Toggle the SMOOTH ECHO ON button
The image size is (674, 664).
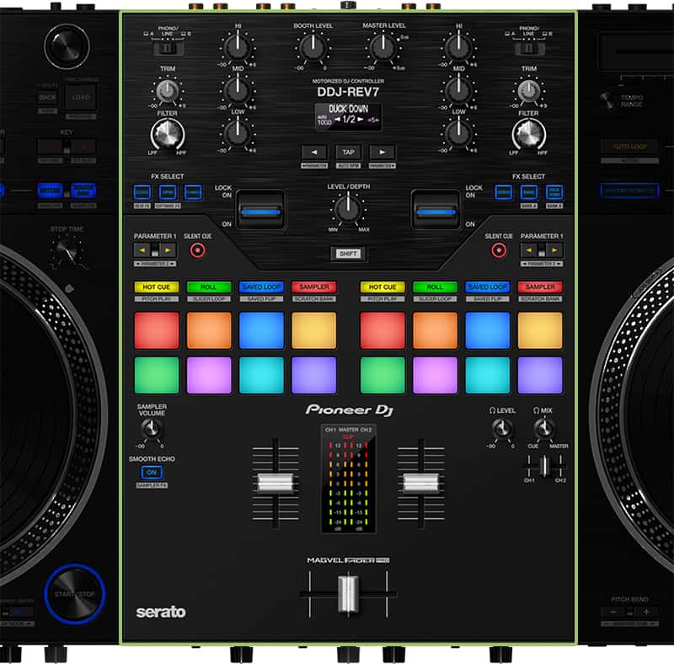point(152,472)
